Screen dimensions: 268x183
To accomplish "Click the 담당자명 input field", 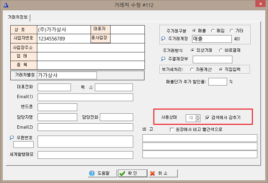I will [x=57, y=117].
